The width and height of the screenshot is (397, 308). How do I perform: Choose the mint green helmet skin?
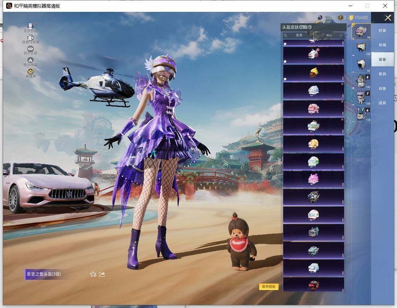[313, 161]
